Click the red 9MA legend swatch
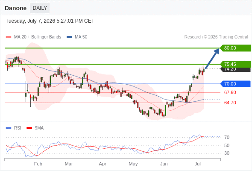252x171 pixels. [29, 128]
